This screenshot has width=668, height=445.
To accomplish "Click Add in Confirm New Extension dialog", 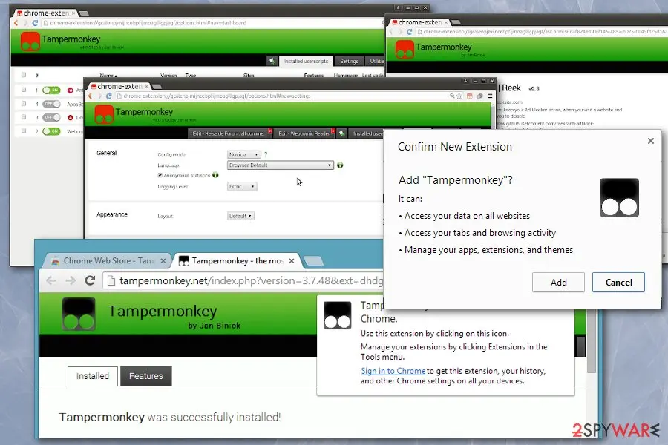I will point(558,283).
